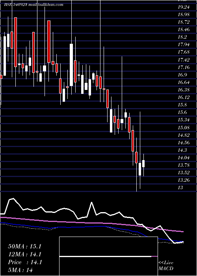Click the 16.38 price axis label
Screen dimensions: 197x276
point(184,90)
